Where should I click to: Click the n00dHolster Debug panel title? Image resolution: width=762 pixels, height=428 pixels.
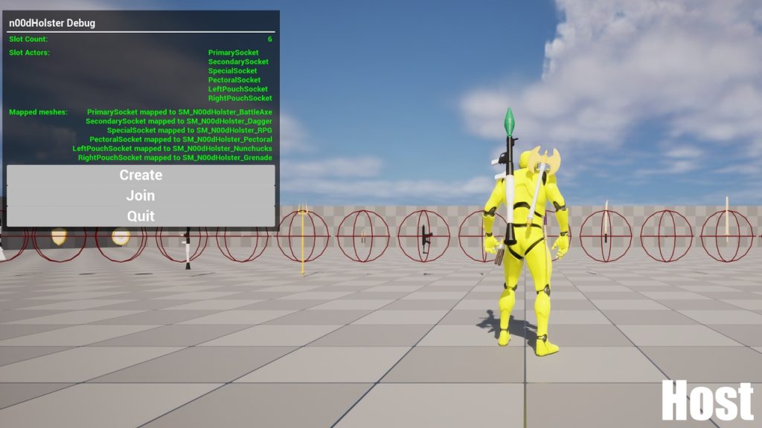(52, 23)
